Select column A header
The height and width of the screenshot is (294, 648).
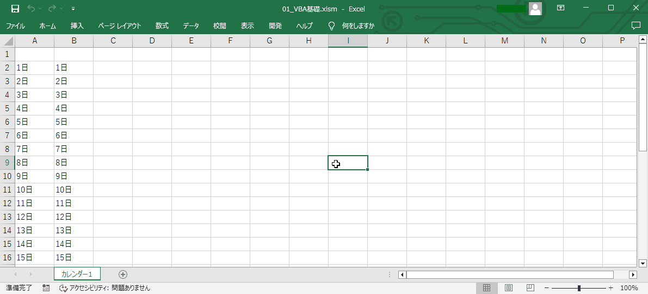pos(35,41)
